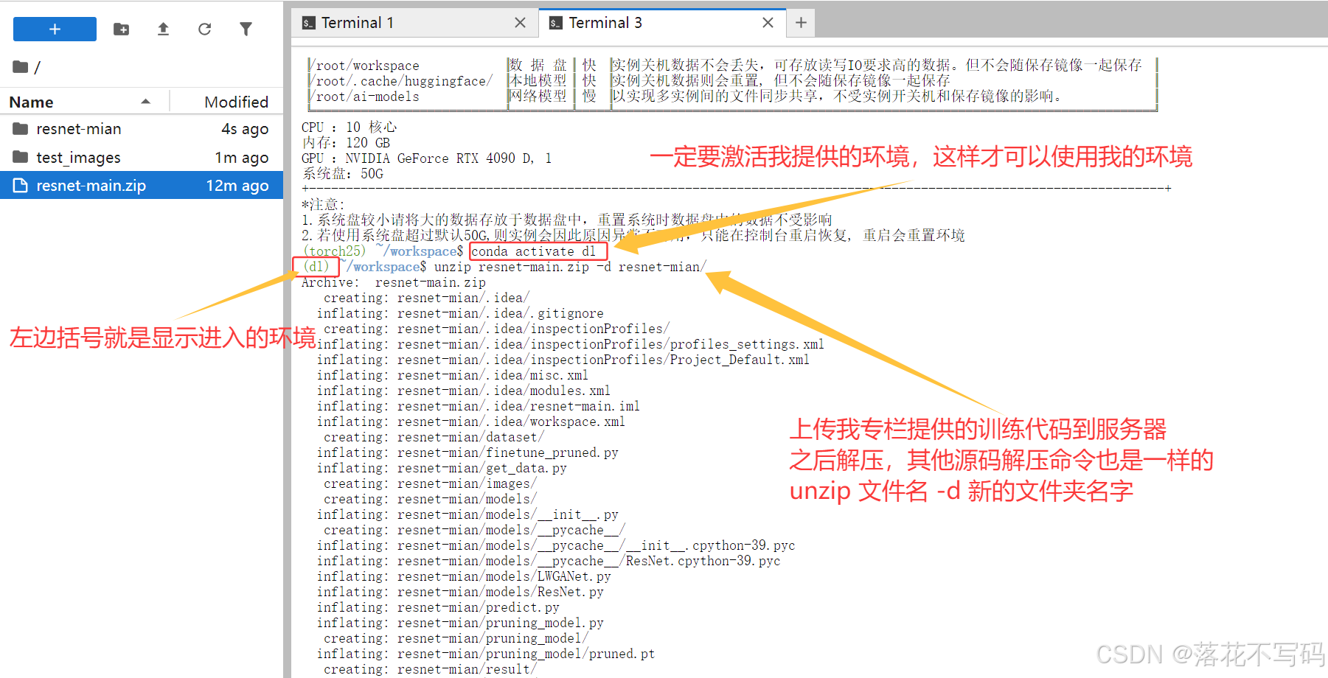Click the line inflating Project_Default.xml
The image size is (1328, 678).
pyautogui.click(x=563, y=360)
